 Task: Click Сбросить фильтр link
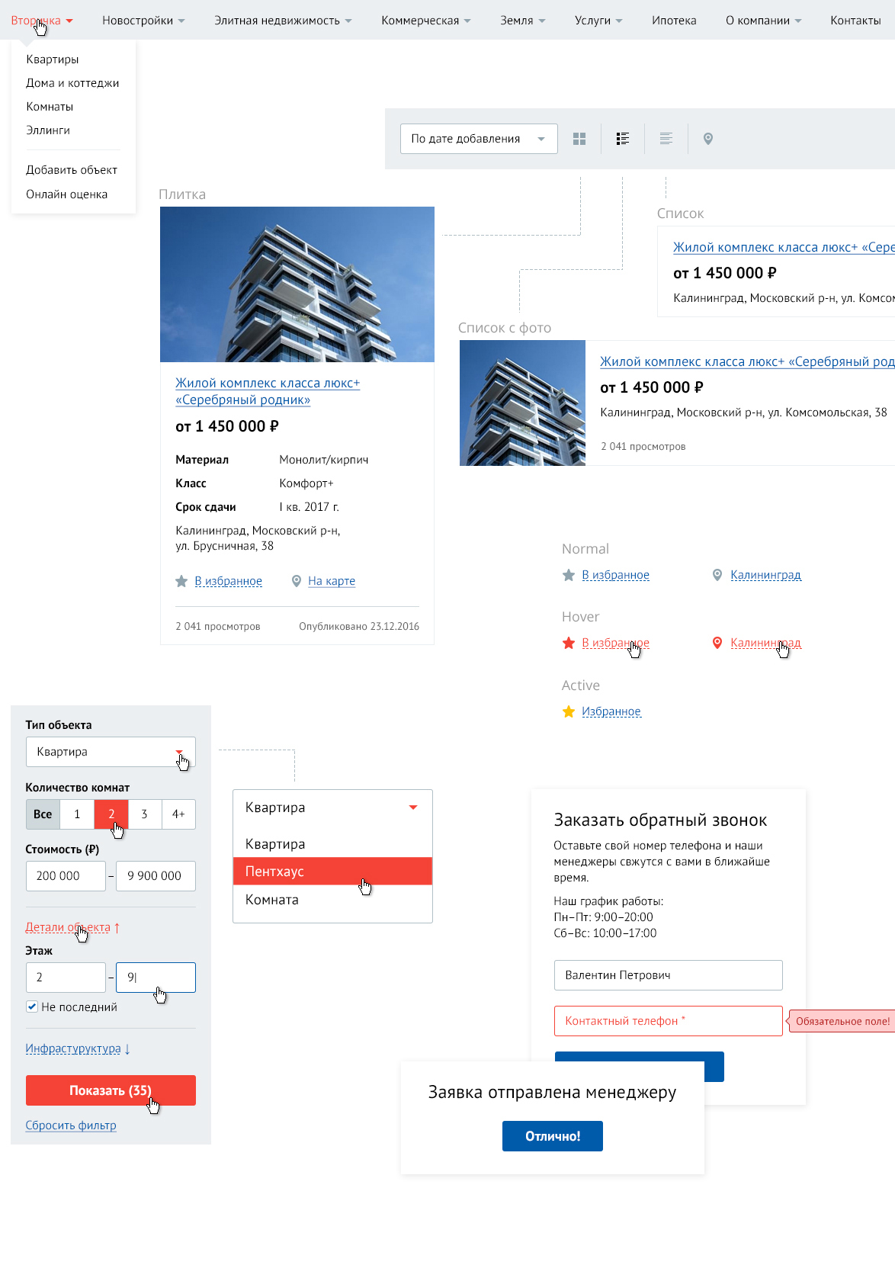pyautogui.click(x=71, y=1125)
